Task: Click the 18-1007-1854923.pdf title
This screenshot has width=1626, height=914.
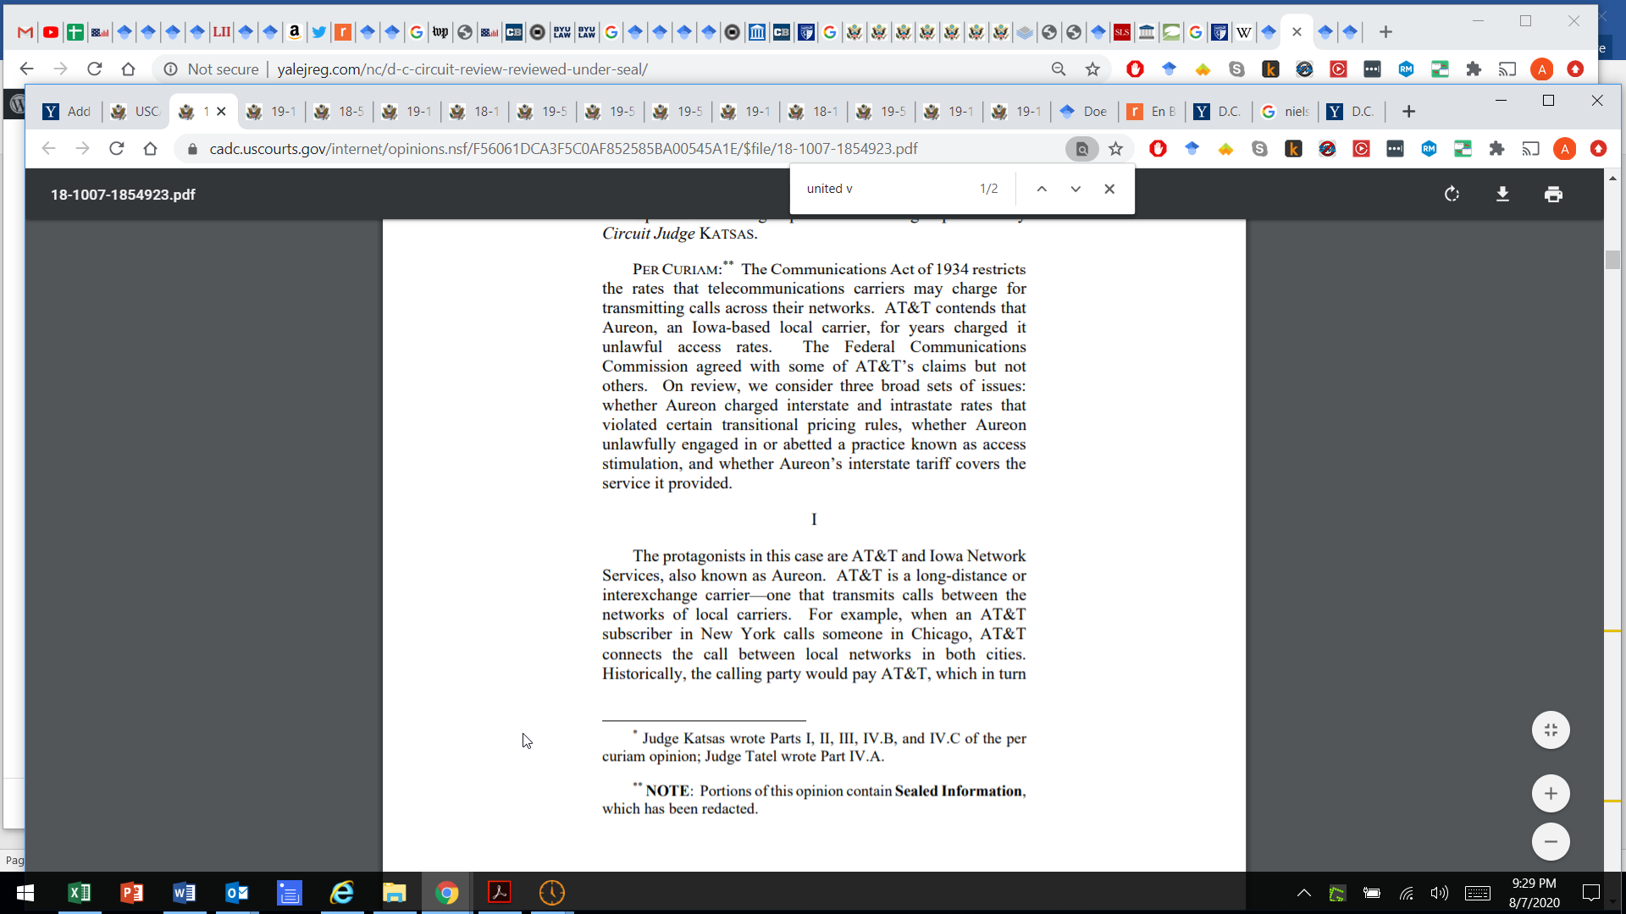Action: coord(123,195)
